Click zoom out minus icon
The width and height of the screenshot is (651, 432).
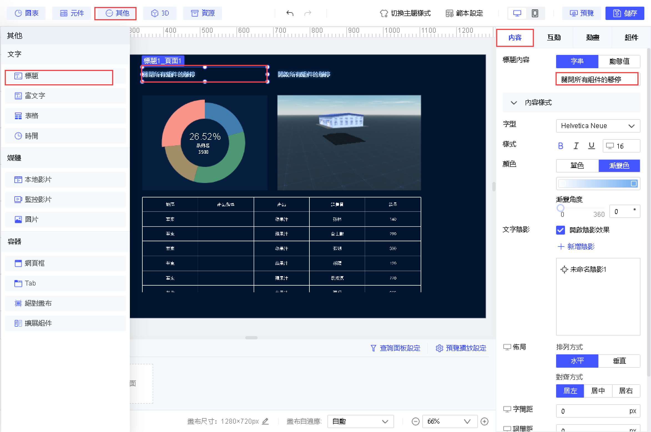coord(415,421)
